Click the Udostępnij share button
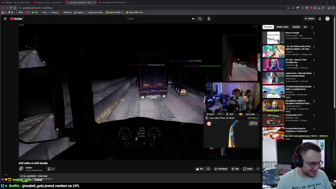The height and width of the screenshot is (189, 336). [x=221, y=169]
